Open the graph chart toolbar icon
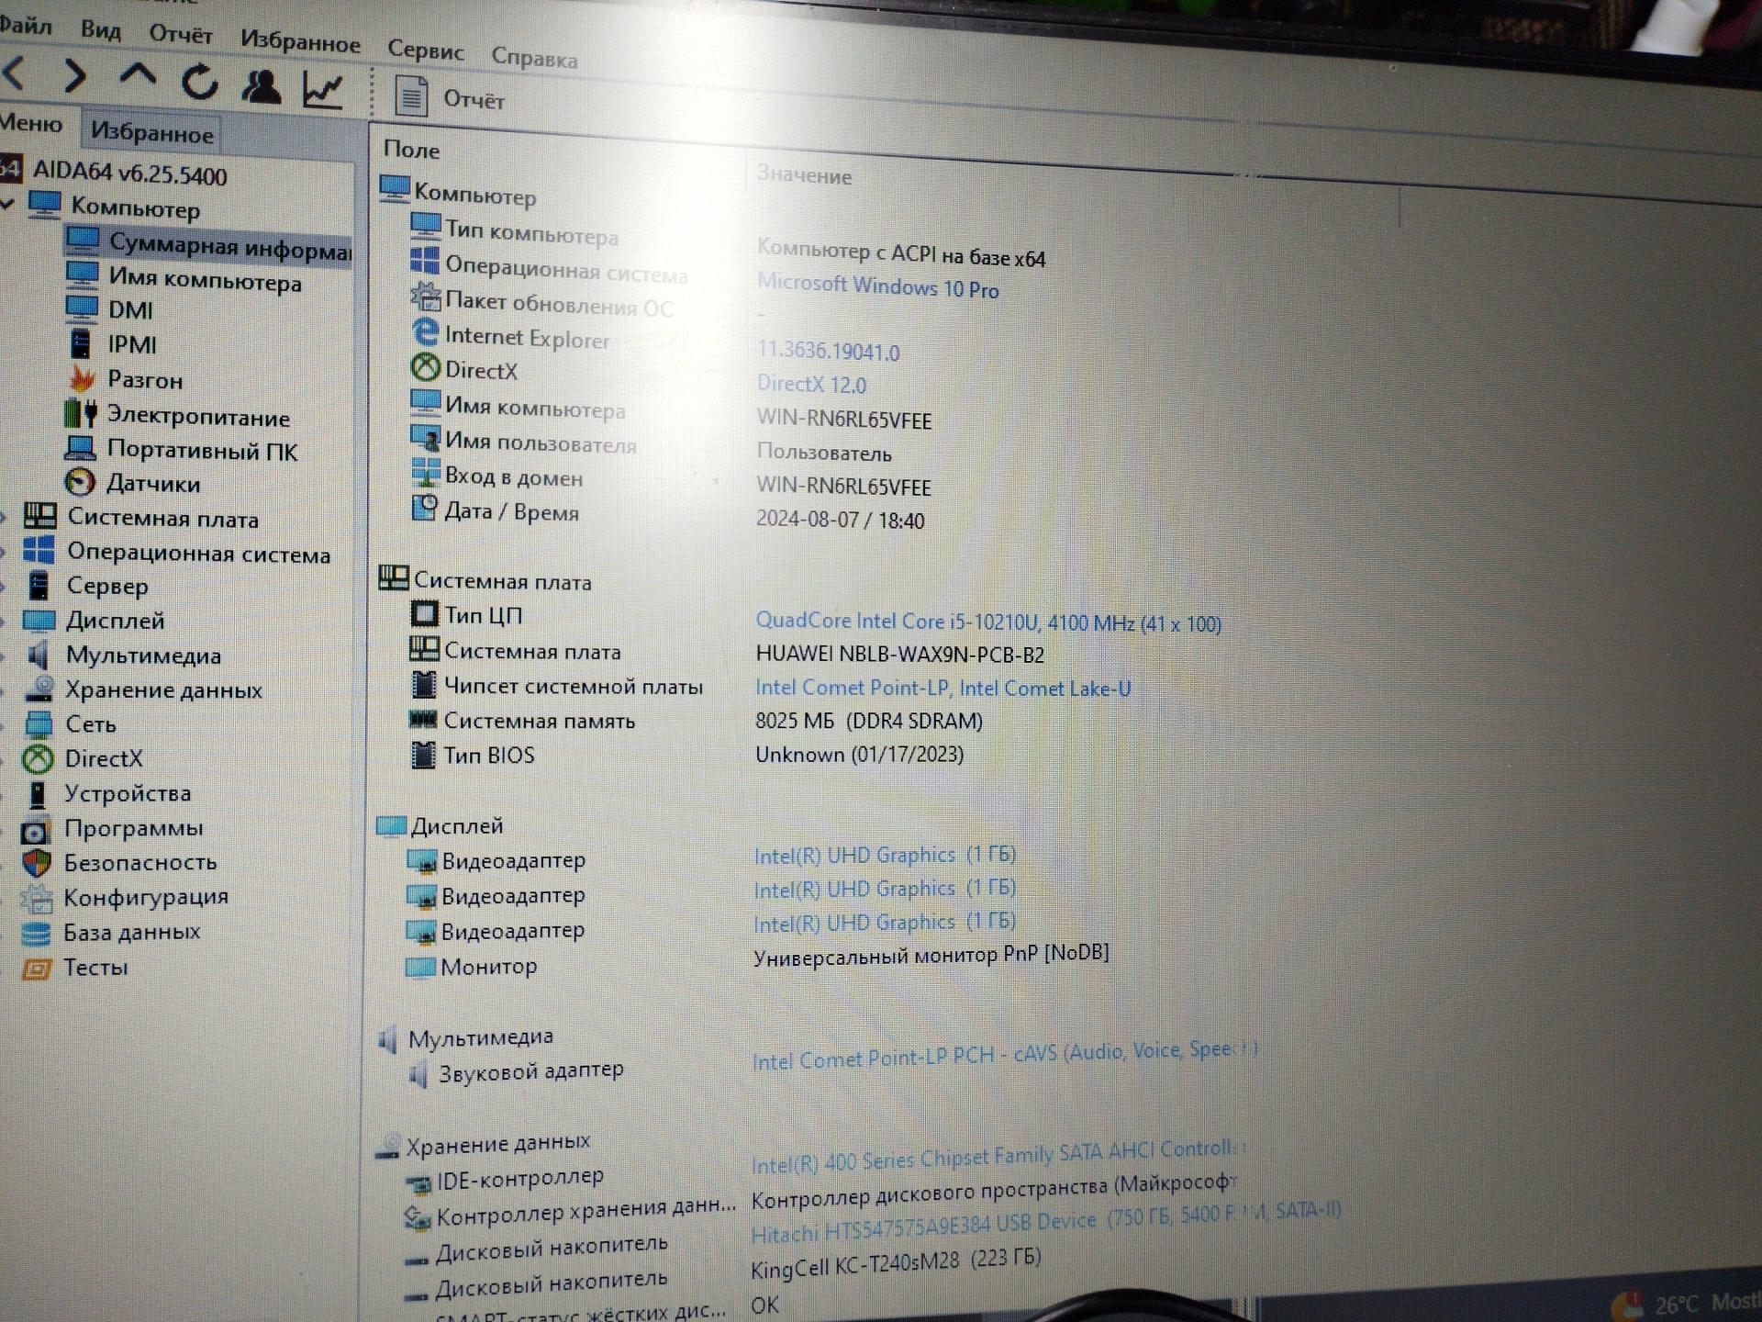 coord(323,90)
